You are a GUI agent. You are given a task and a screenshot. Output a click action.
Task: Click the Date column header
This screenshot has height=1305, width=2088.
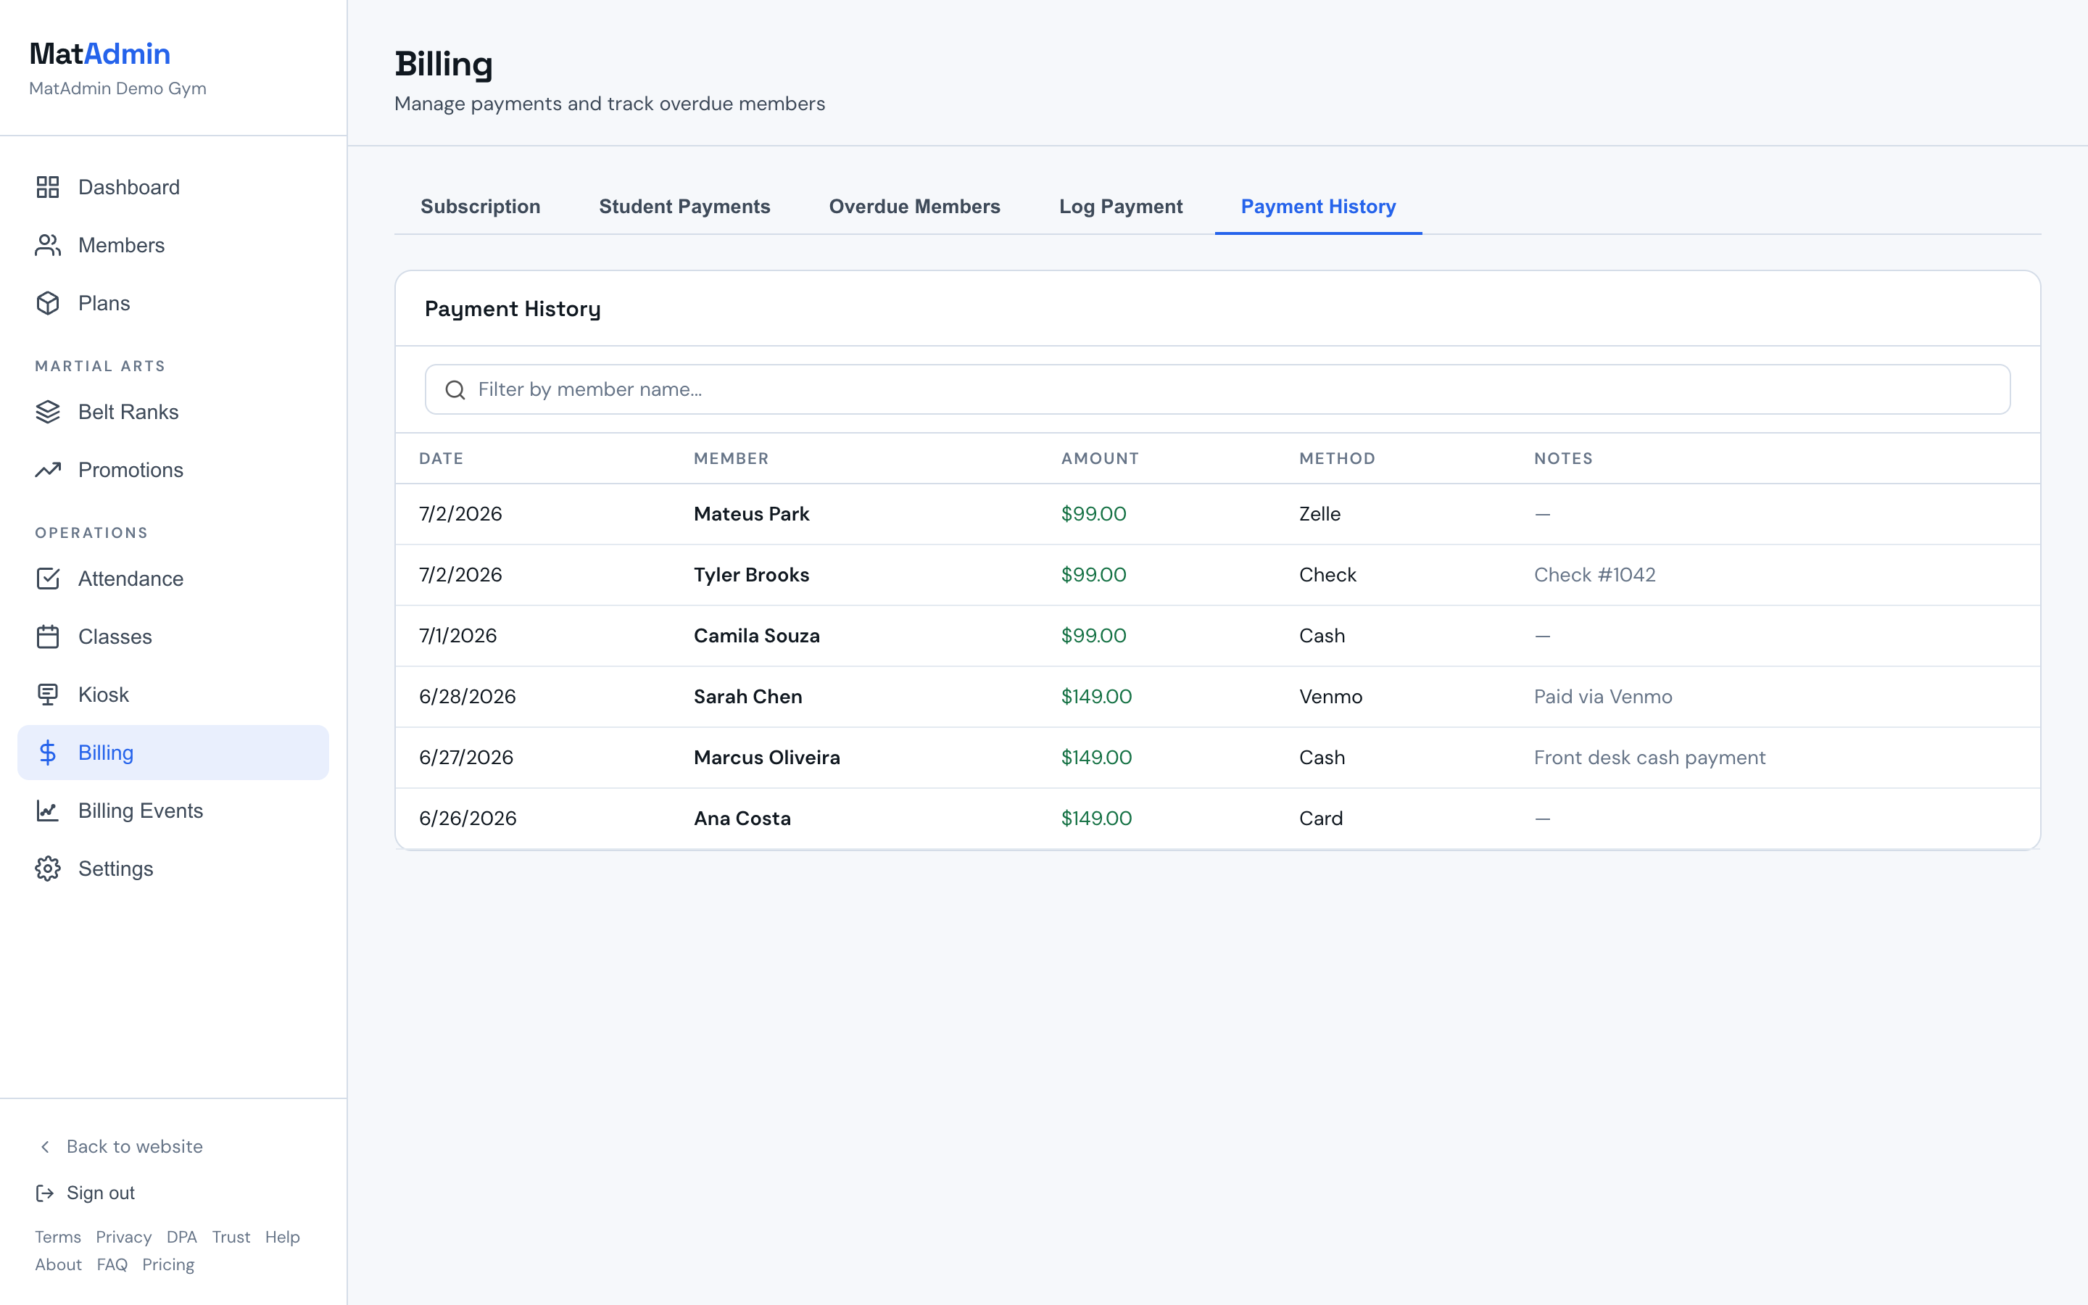point(441,458)
